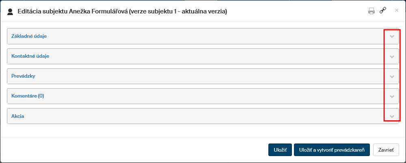Click the subject person icon beside title
The image size is (406, 163).
(11, 12)
